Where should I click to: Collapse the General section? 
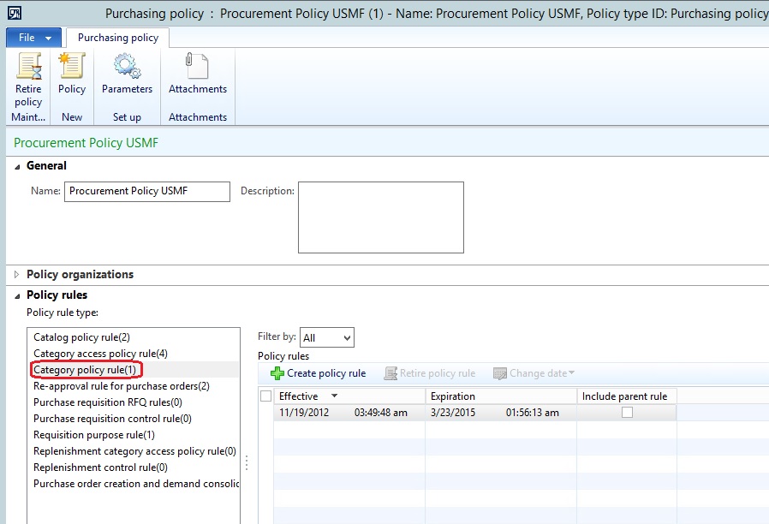16,166
